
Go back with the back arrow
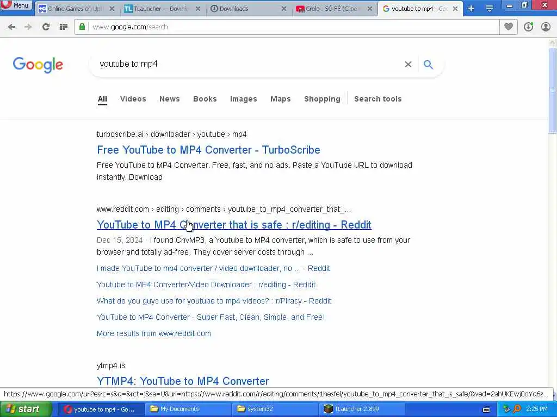[x=11, y=27]
